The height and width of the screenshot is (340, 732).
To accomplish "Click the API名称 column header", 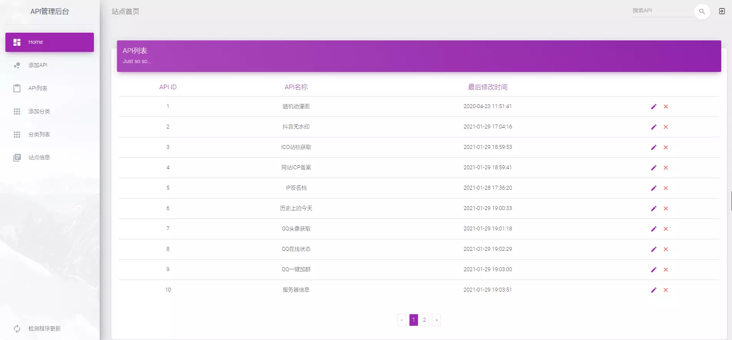I will (x=296, y=87).
